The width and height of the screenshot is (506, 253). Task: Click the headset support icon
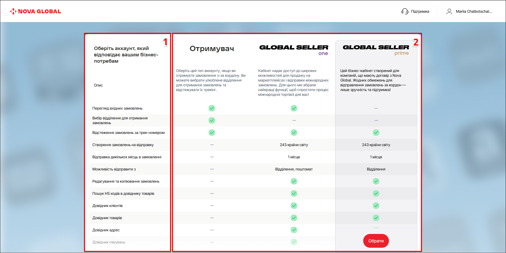click(405, 11)
